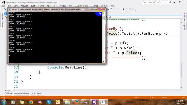The width and height of the screenshot is (187, 105).
Task: Click the console scroll down arrow
Action: click(103, 62)
